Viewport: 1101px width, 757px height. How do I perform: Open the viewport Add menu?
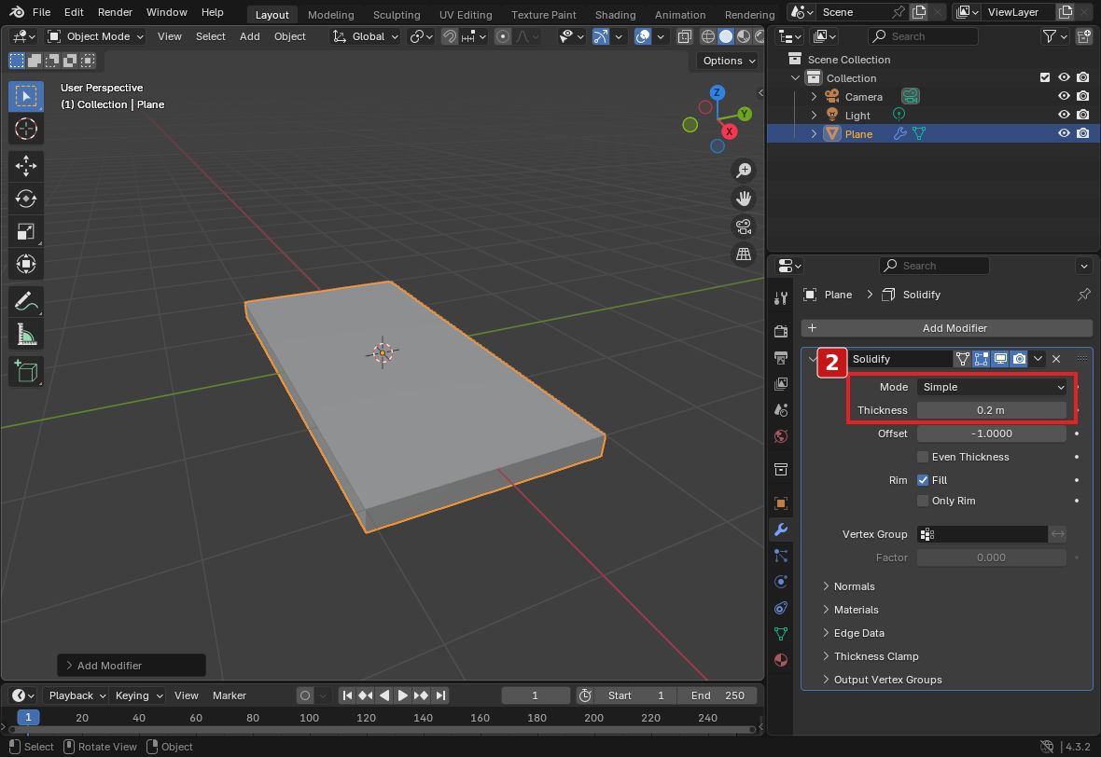[249, 36]
